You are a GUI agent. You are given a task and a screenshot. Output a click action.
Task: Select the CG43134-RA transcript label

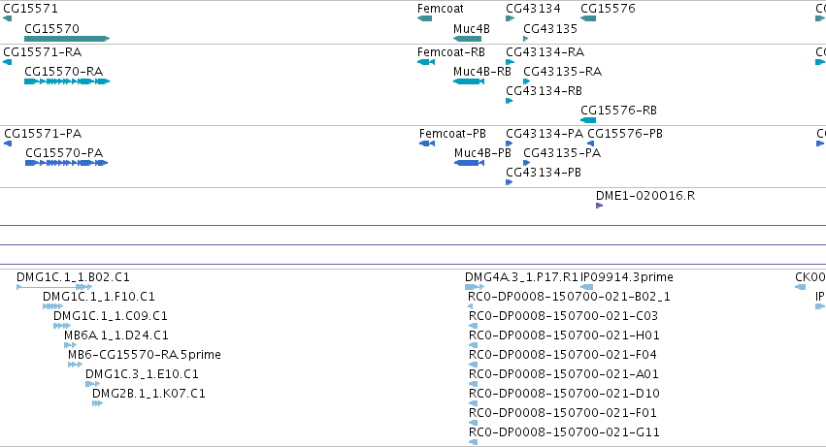click(x=545, y=52)
